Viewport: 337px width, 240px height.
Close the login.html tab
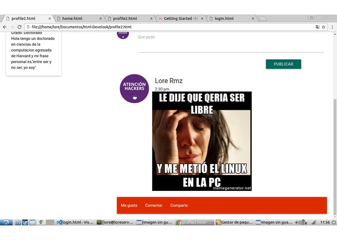pyautogui.click(x=253, y=18)
